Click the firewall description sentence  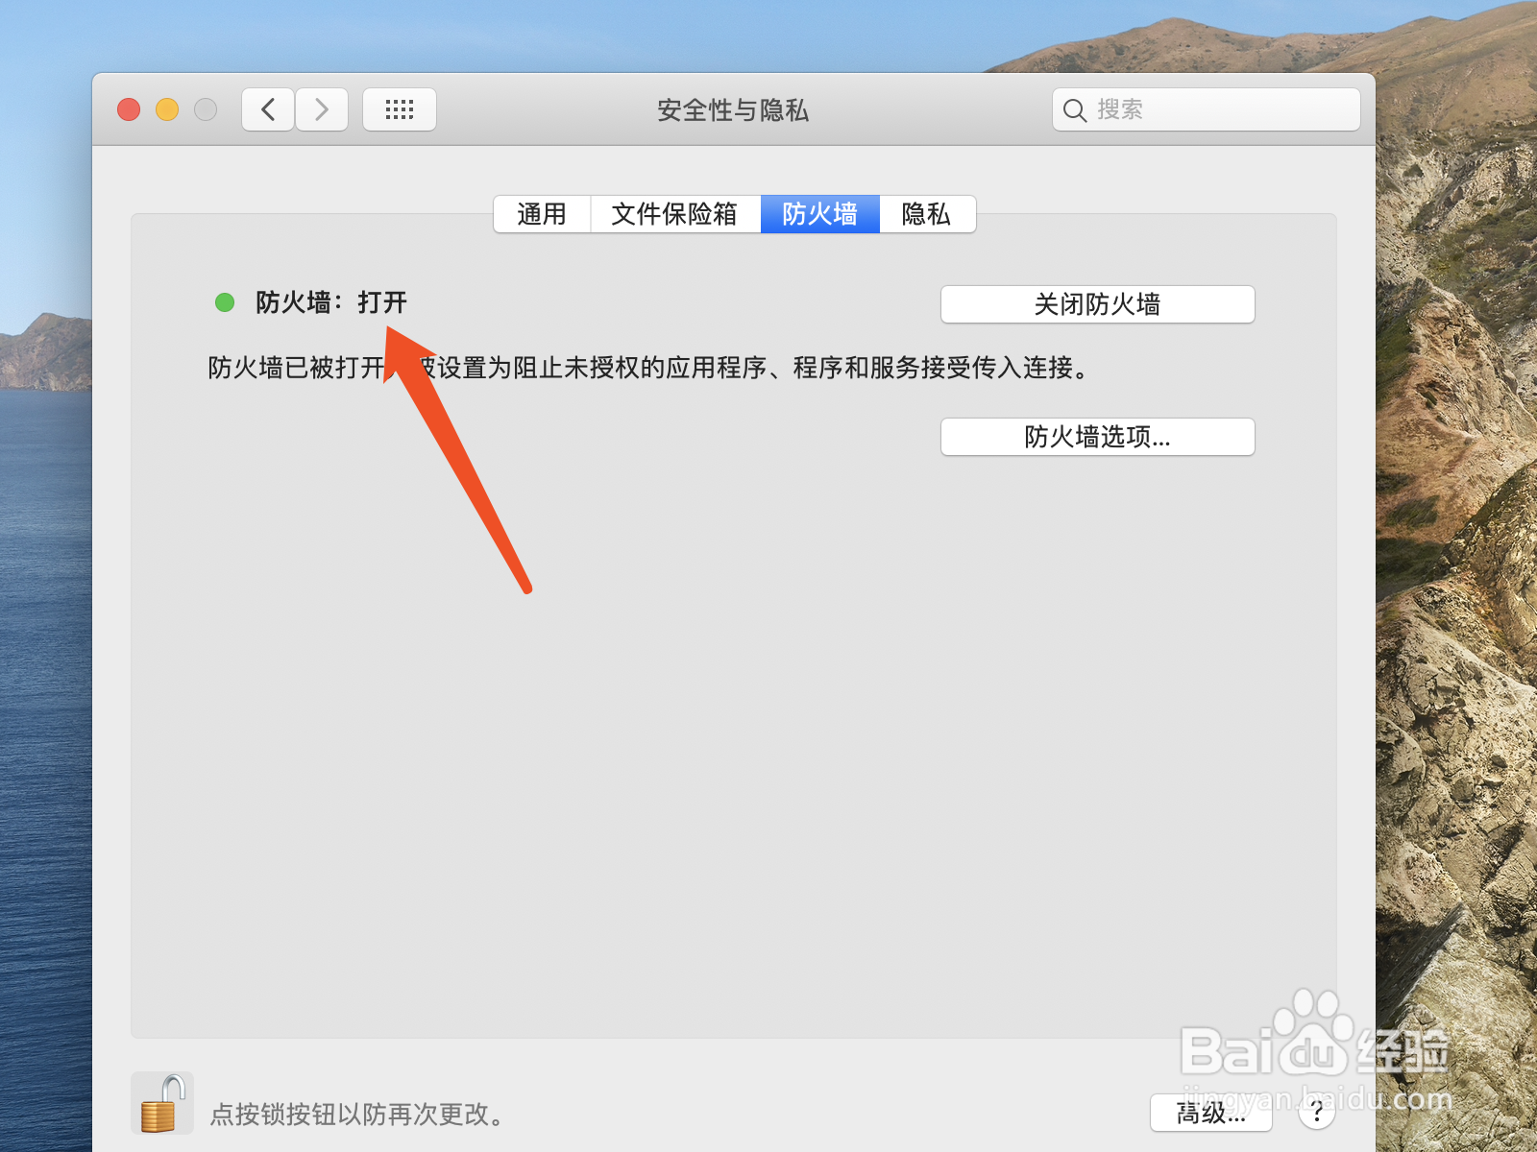(x=649, y=368)
